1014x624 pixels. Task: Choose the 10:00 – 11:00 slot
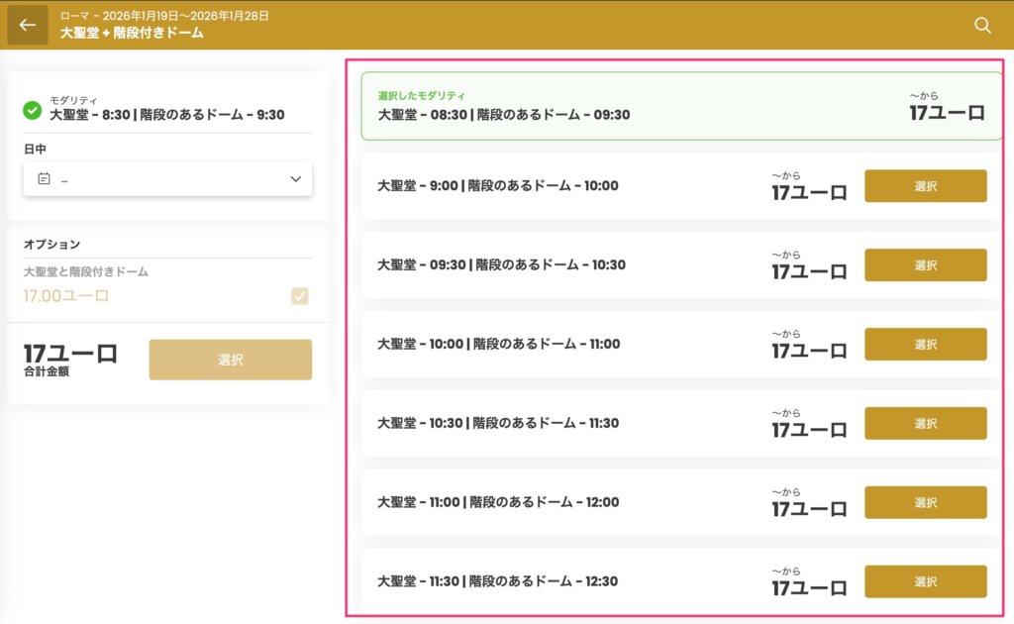(925, 345)
